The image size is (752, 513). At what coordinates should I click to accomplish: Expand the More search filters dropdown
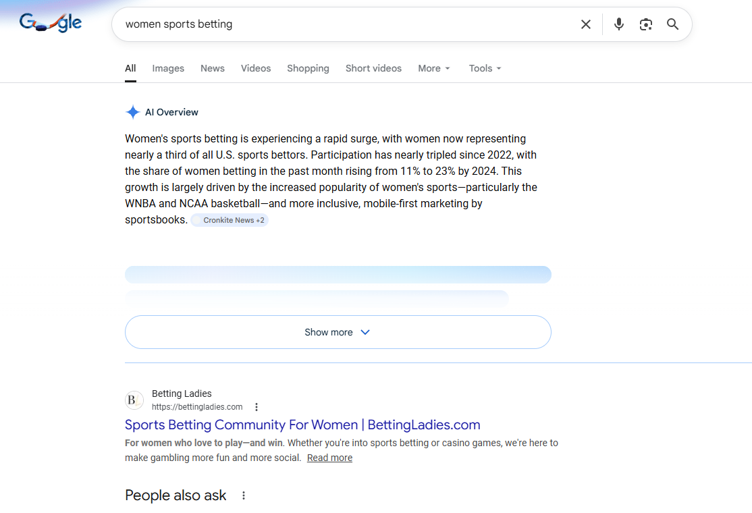433,68
